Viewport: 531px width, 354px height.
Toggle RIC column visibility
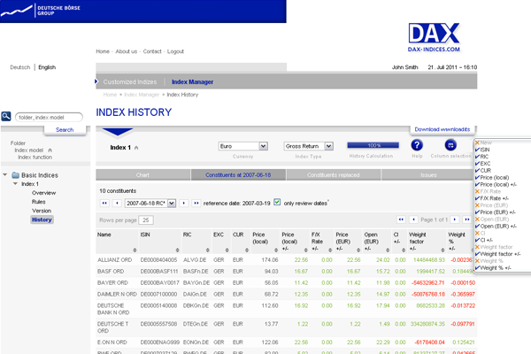[481, 157]
